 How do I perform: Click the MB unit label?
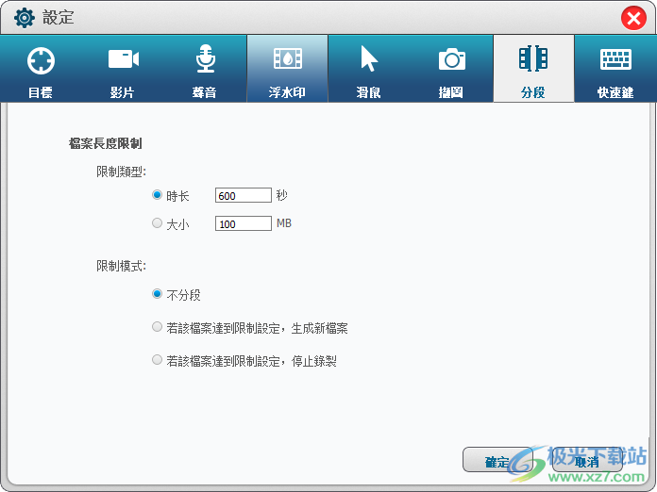[284, 223]
